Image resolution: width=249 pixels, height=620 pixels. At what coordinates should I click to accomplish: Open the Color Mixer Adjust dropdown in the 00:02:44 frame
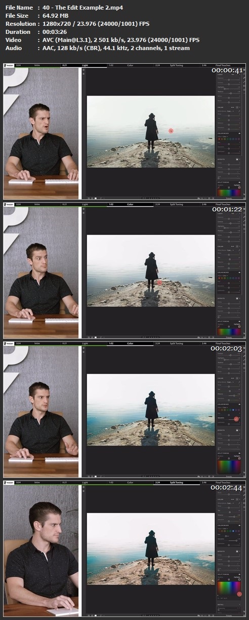pyautogui.click(x=225, y=528)
